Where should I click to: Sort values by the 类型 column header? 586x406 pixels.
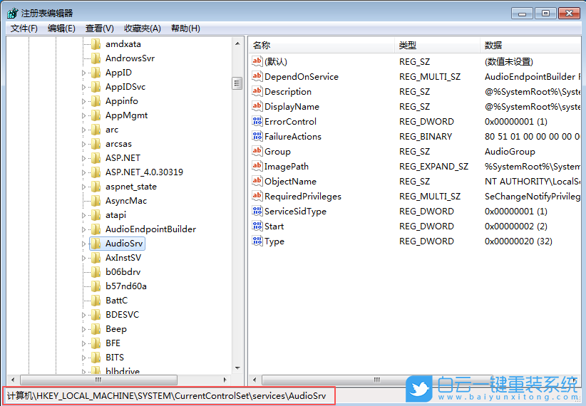(437, 45)
